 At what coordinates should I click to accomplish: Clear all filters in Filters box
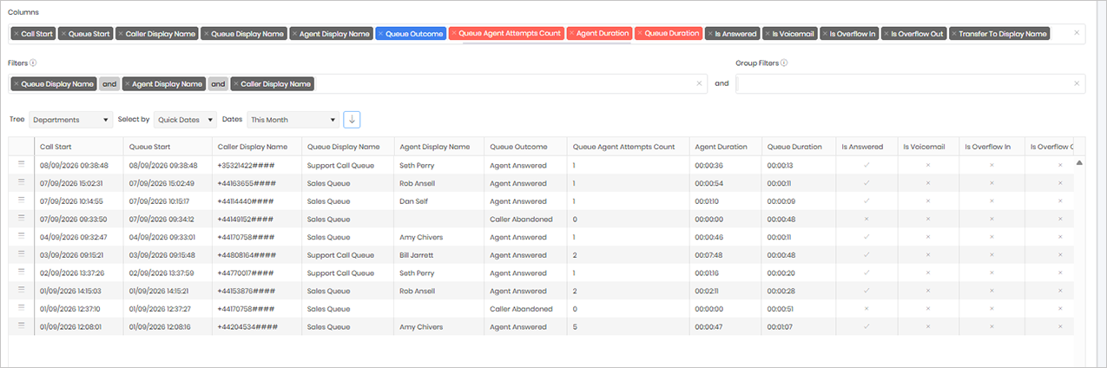coord(700,84)
